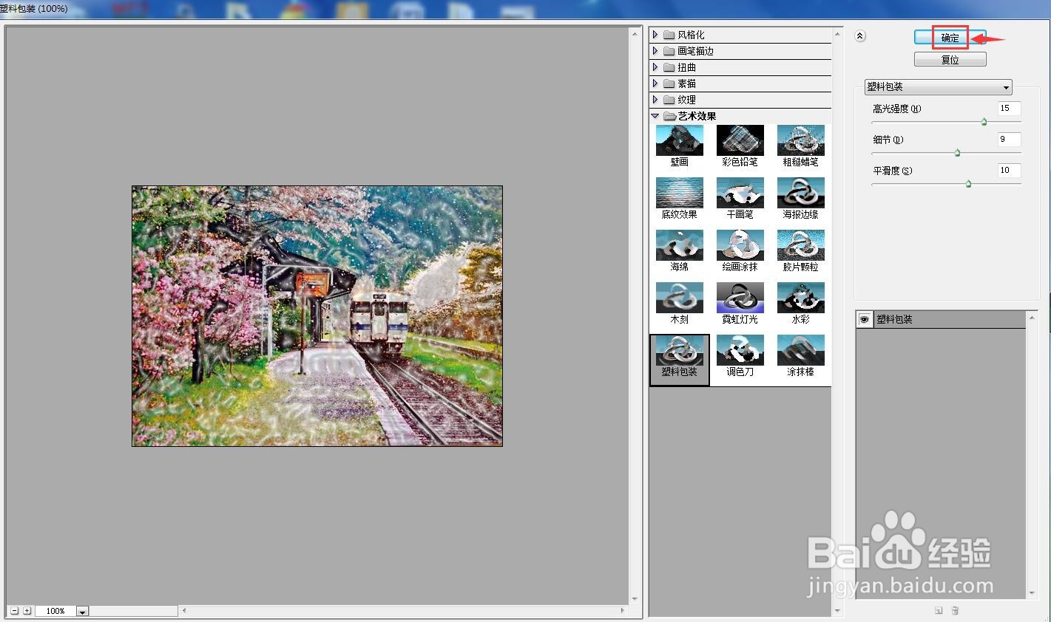Create a new effect layer
The image size is (1051, 622).
coord(939,610)
